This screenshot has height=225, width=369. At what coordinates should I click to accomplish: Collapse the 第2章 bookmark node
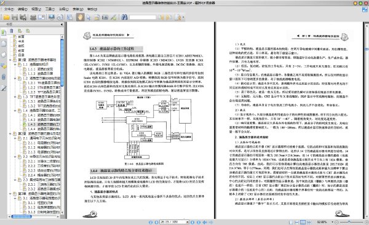pyautogui.click(x=10, y=133)
